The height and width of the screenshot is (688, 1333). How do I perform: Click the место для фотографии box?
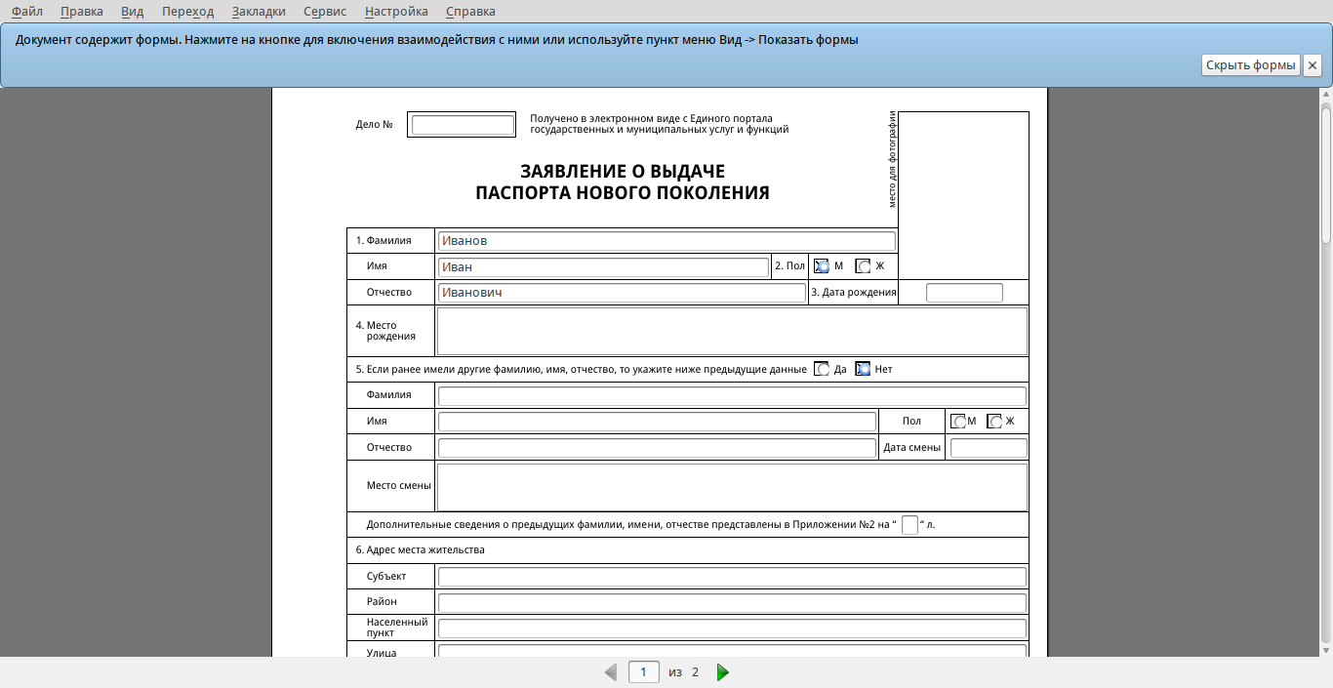click(x=963, y=195)
